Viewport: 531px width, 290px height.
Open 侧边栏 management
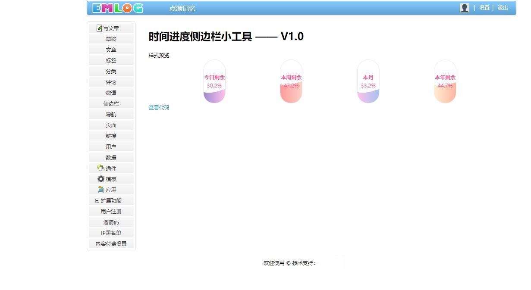(111, 103)
